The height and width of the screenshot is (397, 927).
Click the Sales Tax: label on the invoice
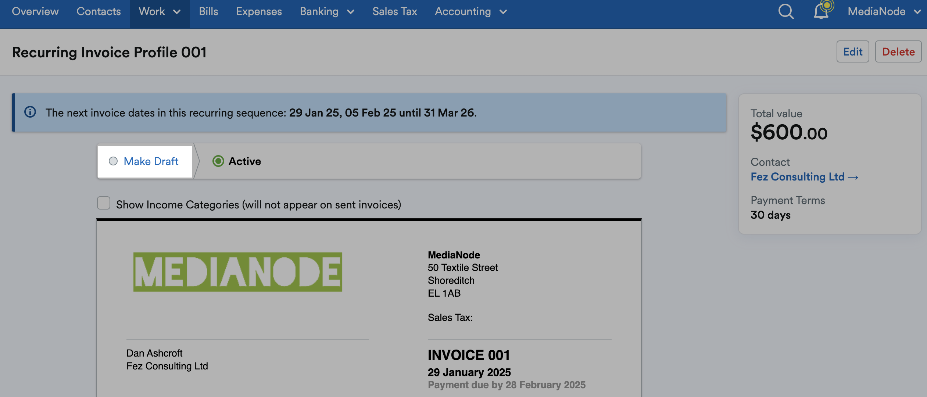pyautogui.click(x=450, y=318)
